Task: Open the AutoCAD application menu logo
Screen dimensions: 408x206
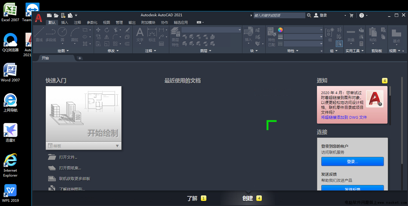Action: [x=38, y=18]
